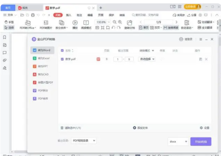The width and height of the screenshot is (221, 156).
Task: Switch to the 保护 ribbon tab
Action: [111, 15]
